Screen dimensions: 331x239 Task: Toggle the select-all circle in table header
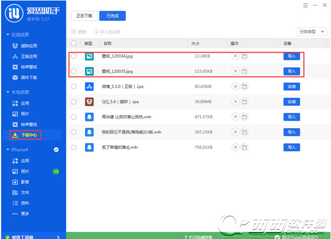tap(74, 43)
